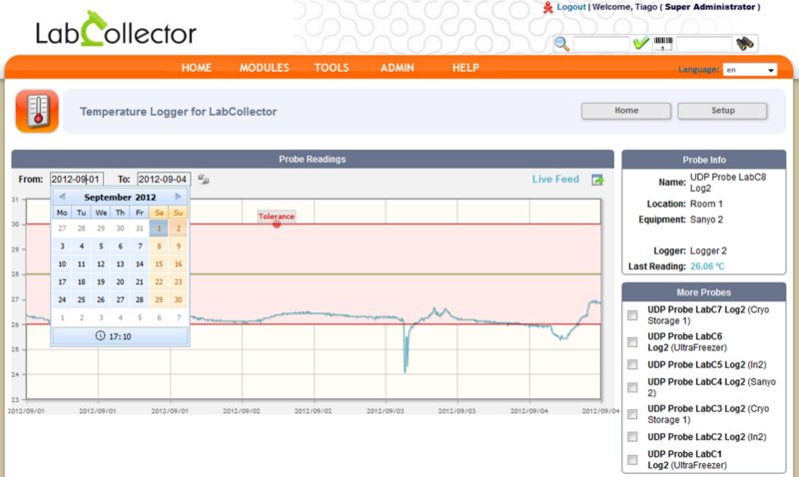
Task: Check UDP Probe LabC6 Log2 checkbox
Action: (632, 342)
